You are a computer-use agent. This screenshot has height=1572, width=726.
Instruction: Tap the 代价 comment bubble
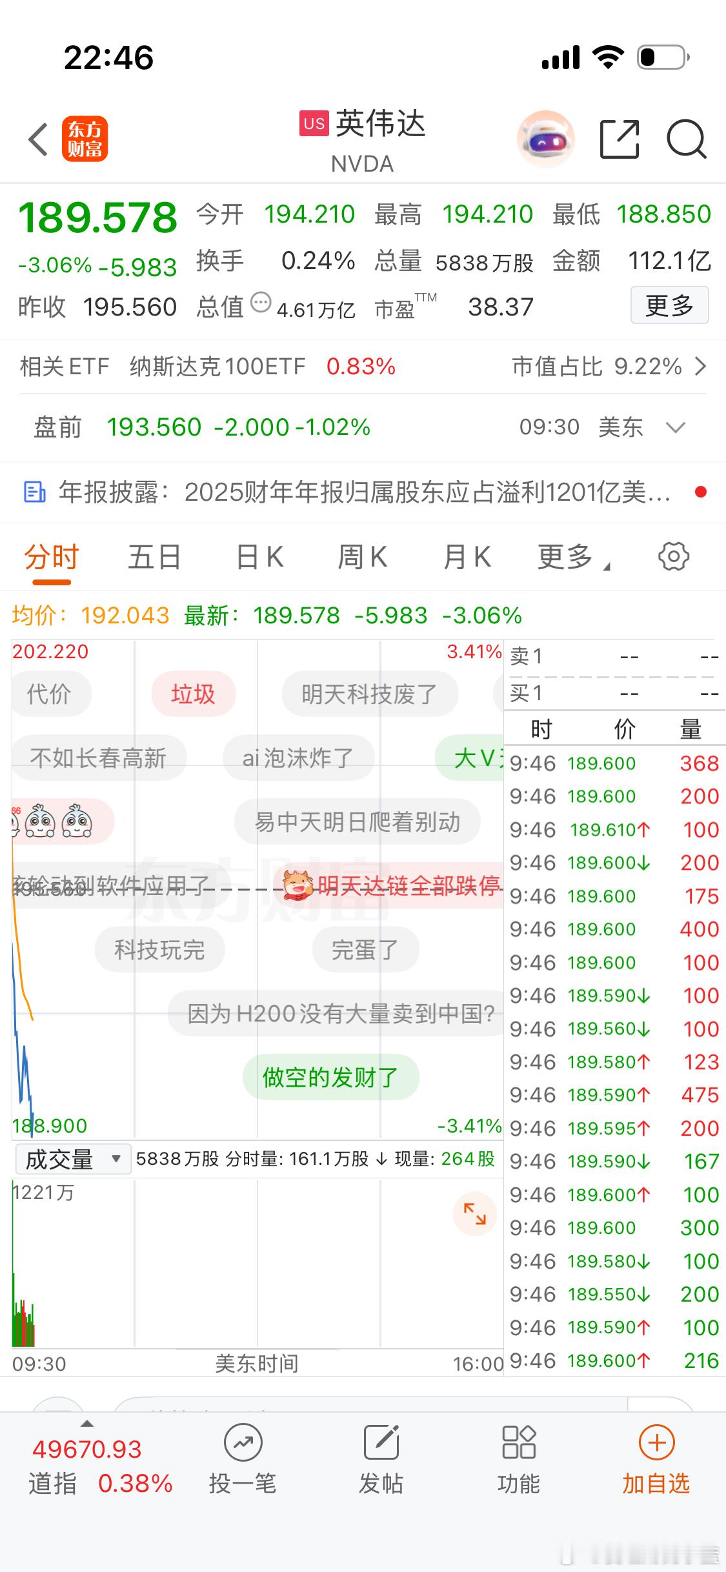point(51,694)
